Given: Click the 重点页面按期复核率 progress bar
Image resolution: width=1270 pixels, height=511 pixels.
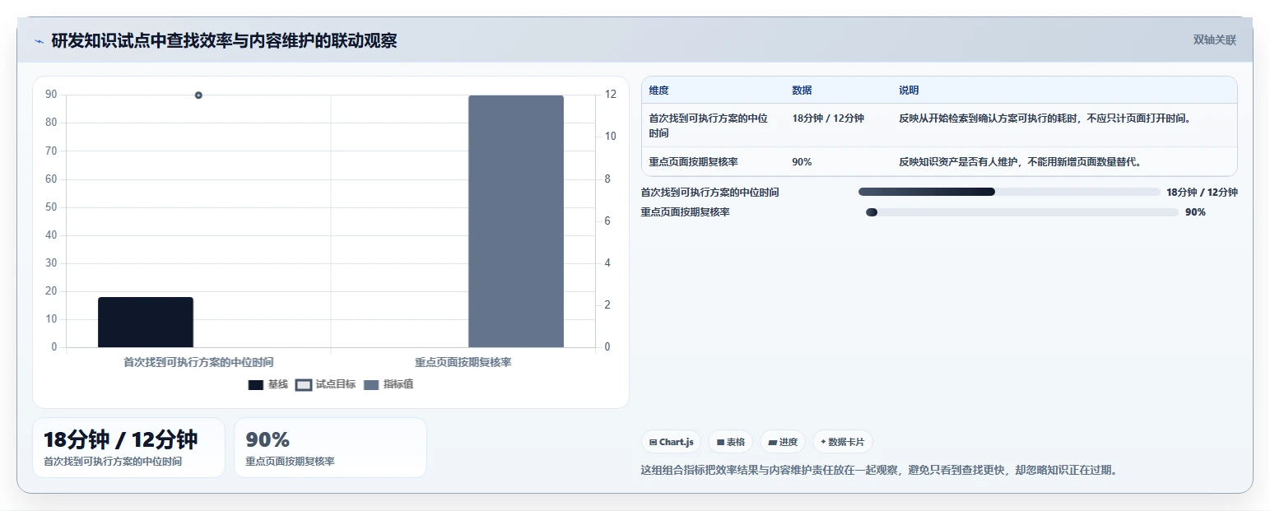Looking at the screenshot, I should click(x=1022, y=212).
